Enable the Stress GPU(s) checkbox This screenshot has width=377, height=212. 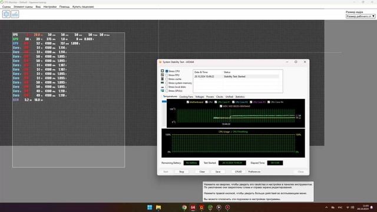[167, 91]
